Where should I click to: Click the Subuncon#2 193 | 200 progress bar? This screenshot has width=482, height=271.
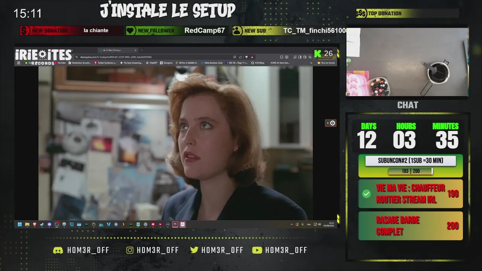410,171
